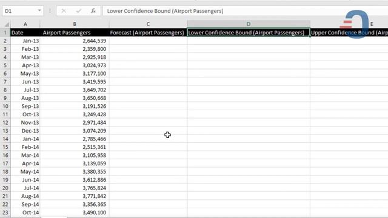Open the Name Box dropdown arrow
Image resolution: width=388 pixels, height=218 pixels.
coord(39,11)
